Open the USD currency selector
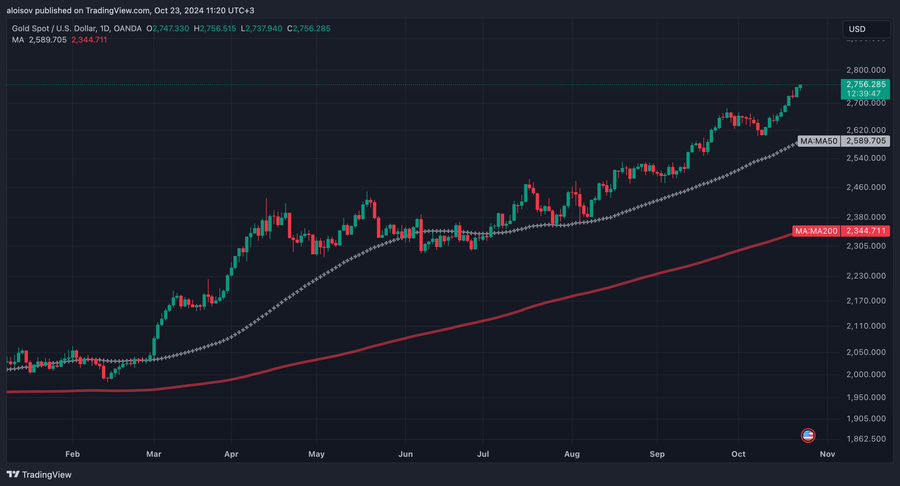Viewport: 900px width, 486px height. [866, 29]
